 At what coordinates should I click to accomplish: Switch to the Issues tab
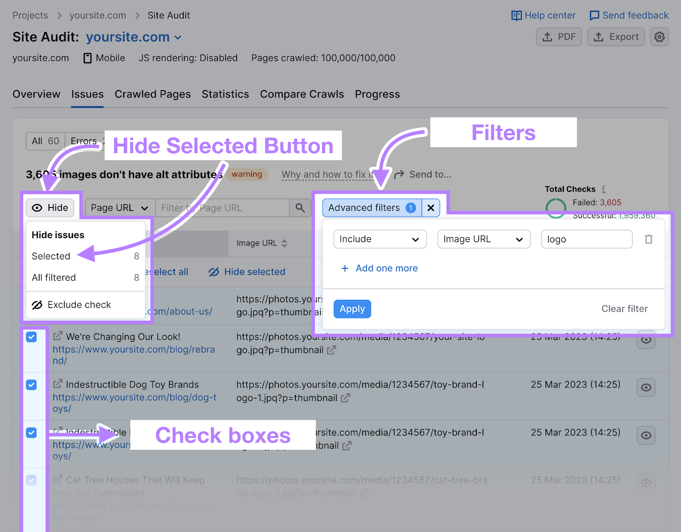pyautogui.click(x=87, y=94)
